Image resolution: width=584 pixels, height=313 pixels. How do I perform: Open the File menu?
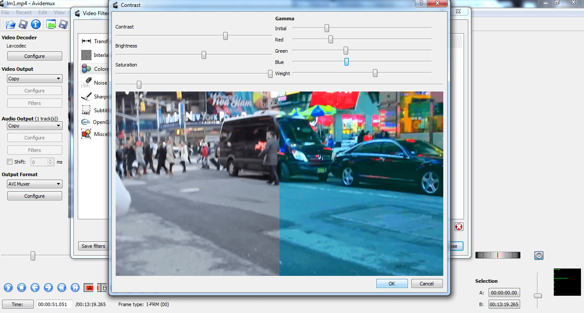(5, 13)
